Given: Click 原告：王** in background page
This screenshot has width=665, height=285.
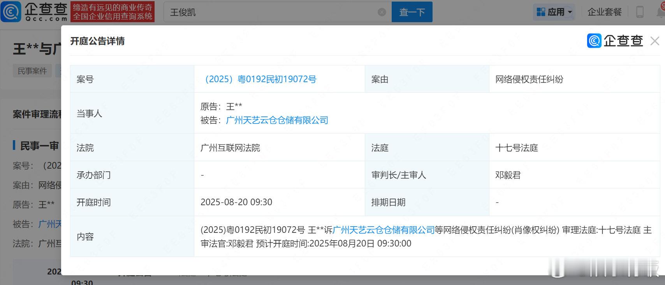Looking at the screenshot, I should pyautogui.click(x=33, y=204).
